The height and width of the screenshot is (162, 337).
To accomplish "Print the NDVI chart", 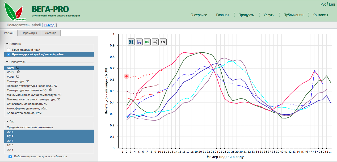I will [155, 42].
